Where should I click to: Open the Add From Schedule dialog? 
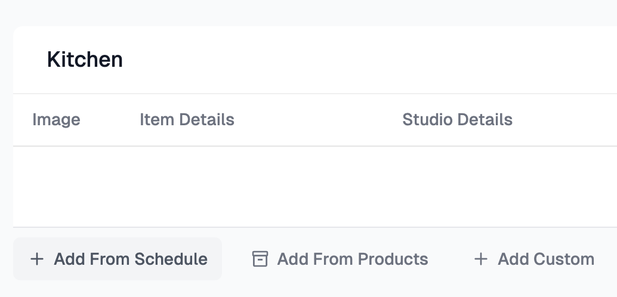(118, 259)
